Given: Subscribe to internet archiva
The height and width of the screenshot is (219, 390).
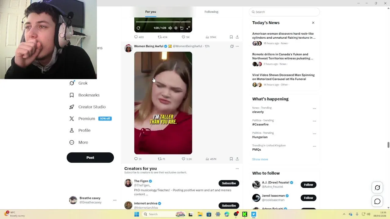Looking at the screenshot, I should coord(229,206).
